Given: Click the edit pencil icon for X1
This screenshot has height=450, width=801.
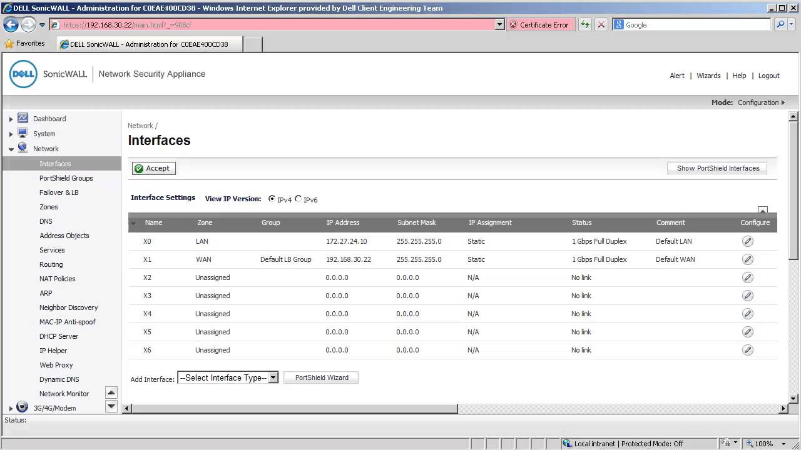Looking at the screenshot, I should (x=747, y=259).
